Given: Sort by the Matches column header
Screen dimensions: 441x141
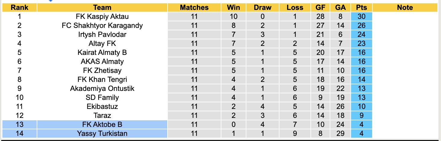Looking at the screenshot, I should [194, 7].
